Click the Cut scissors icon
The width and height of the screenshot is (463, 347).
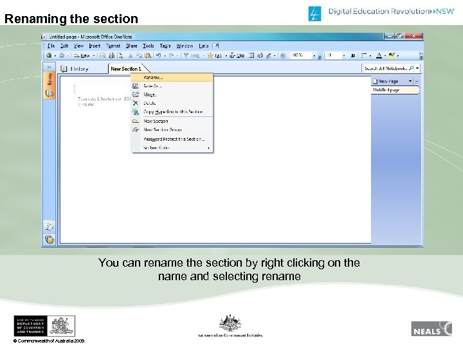[130, 55]
